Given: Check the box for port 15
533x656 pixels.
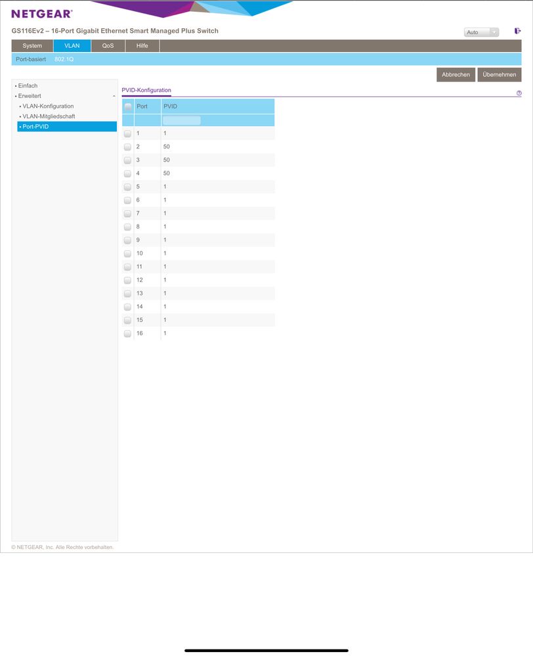Looking at the screenshot, I should click(127, 320).
